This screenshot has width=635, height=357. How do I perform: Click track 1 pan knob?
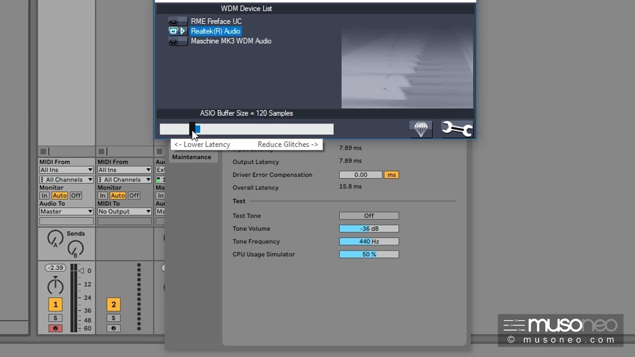[55, 286]
